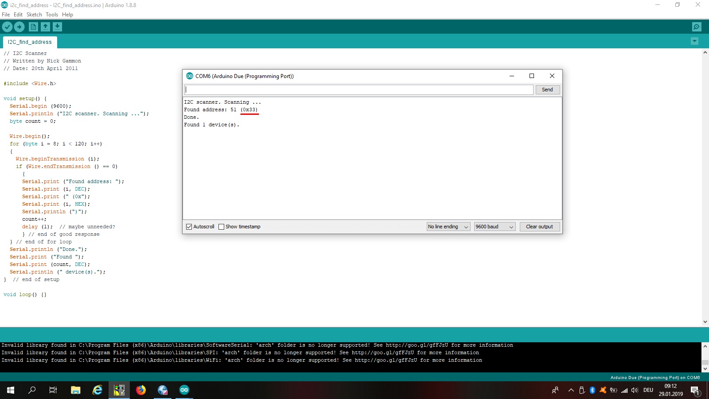The height and width of the screenshot is (399, 709).
Task: Open the No line ending dropdown
Action: (448, 227)
